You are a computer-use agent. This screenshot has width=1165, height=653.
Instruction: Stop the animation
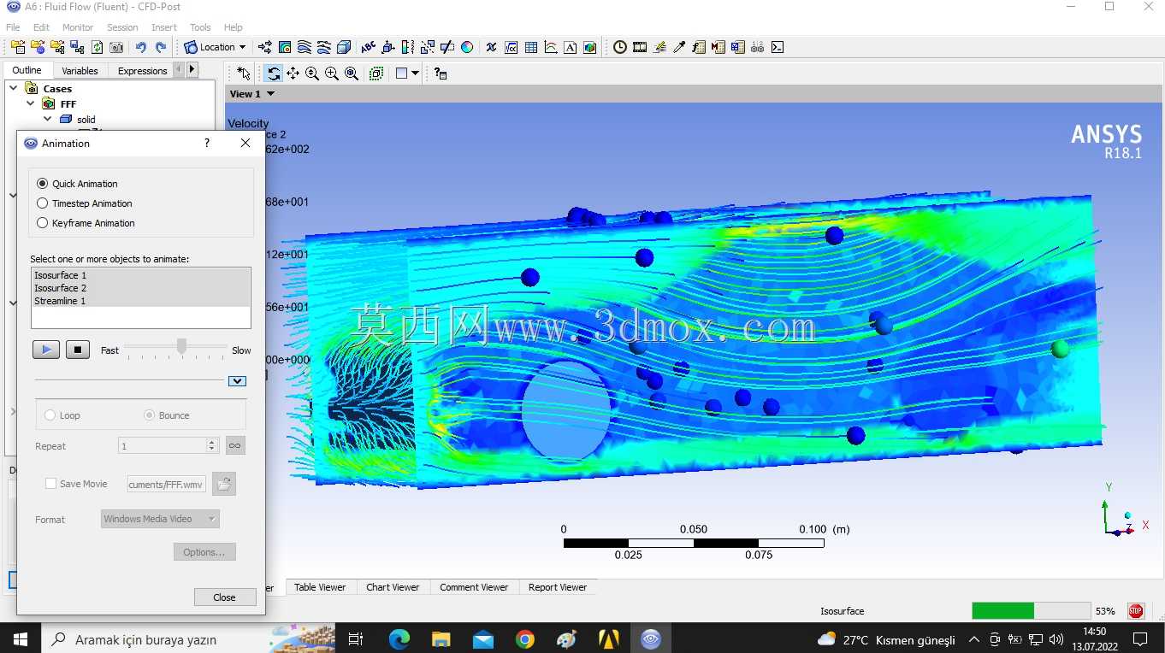(x=78, y=350)
